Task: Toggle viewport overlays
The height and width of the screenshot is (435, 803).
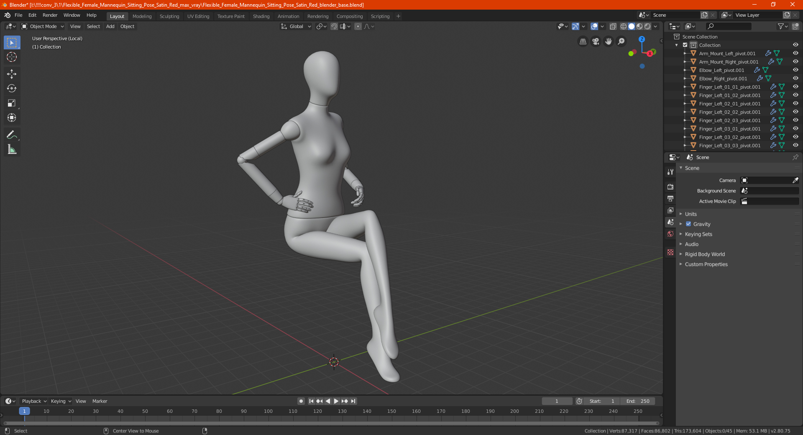Action: pyautogui.click(x=594, y=26)
